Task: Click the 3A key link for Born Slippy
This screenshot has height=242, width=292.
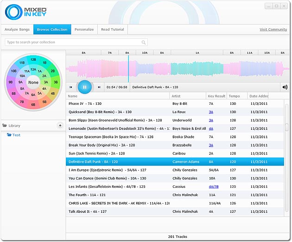Action: pyautogui.click(x=211, y=121)
